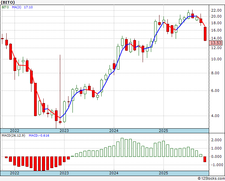
Task: Click the 18.00 price axis label
Action: point(216,23)
